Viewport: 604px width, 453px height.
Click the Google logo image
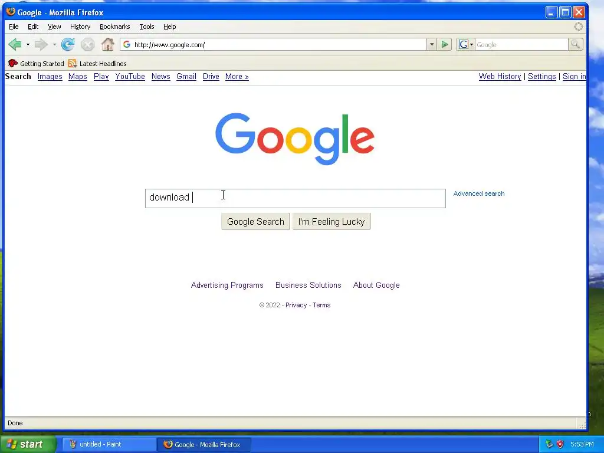point(295,139)
